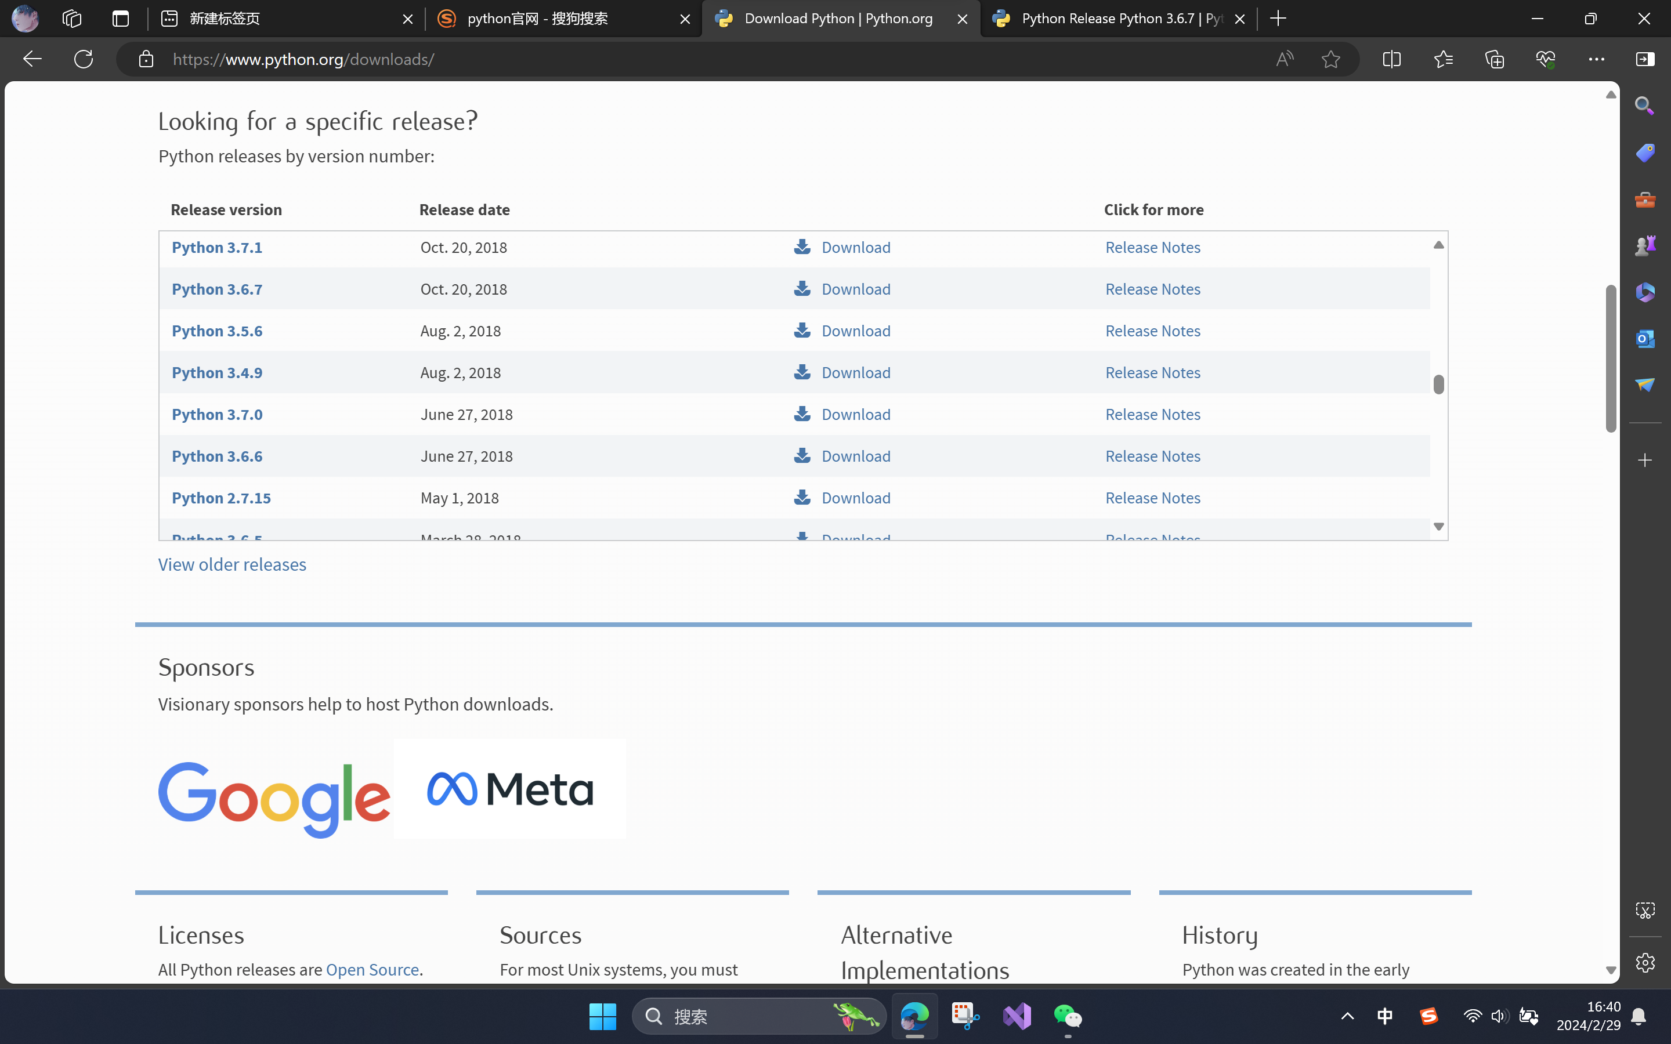Click Download link for Python 3.5.6
The image size is (1671, 1044).
pyautogui.click(x=855, y=331)
